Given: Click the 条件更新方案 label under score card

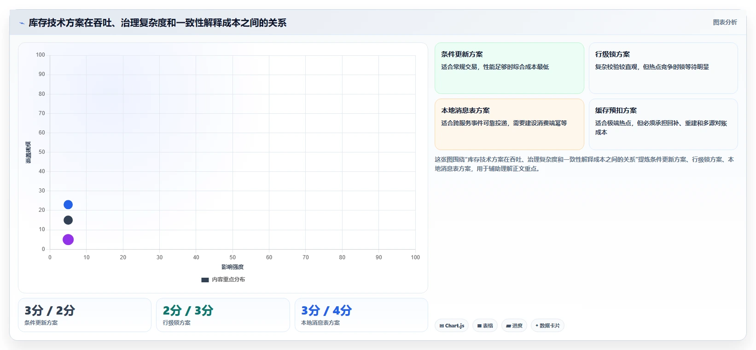Looking at the screenshot, I should point(41,323).
